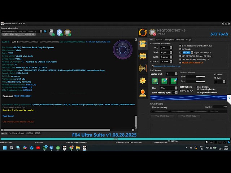Switch to the RPMB tab
This screenshot has width=231, height=173.
[x=159, y=40]
